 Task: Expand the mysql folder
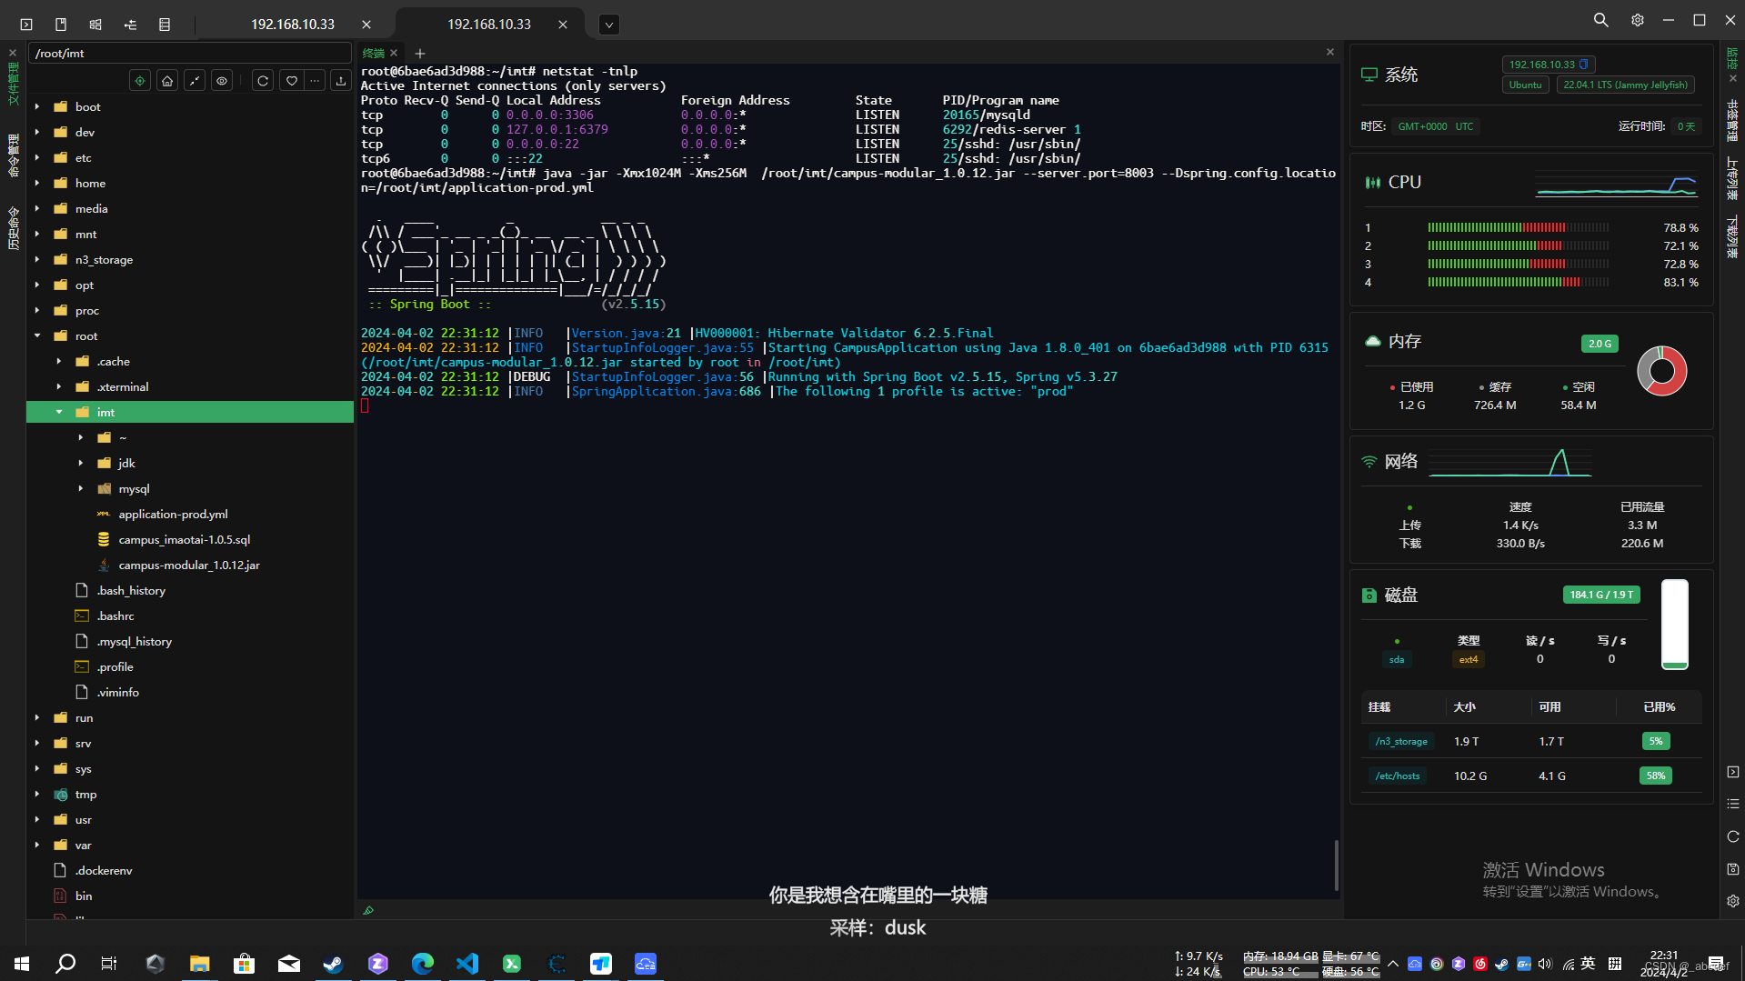[81, 488]
